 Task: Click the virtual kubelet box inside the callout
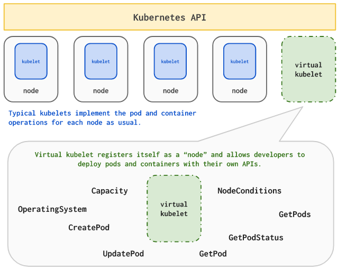[x=174, y=209]
